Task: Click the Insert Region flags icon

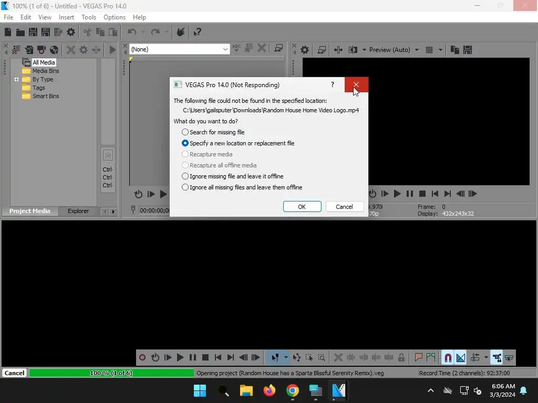Action: click(x=431, y=358)
